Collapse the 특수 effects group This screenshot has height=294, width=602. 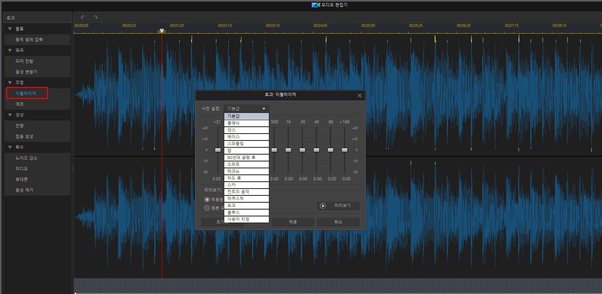(x=10, y=147)
